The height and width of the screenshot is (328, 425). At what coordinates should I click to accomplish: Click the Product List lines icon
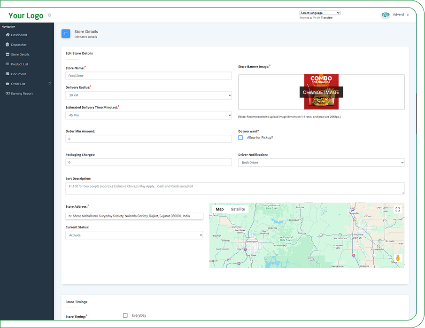pyautogui.click(x=8, y=64)
